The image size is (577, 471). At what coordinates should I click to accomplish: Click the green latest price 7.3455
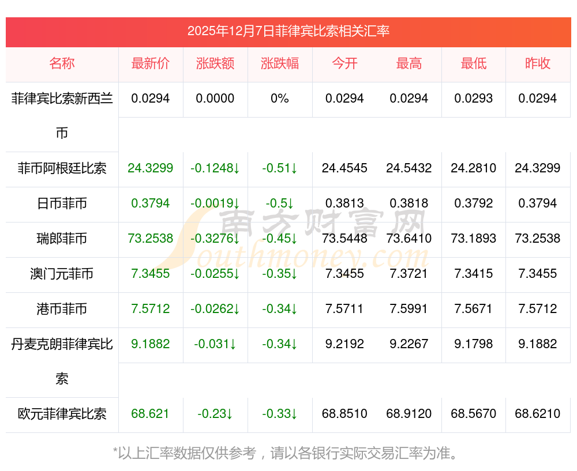coord(150,274)
